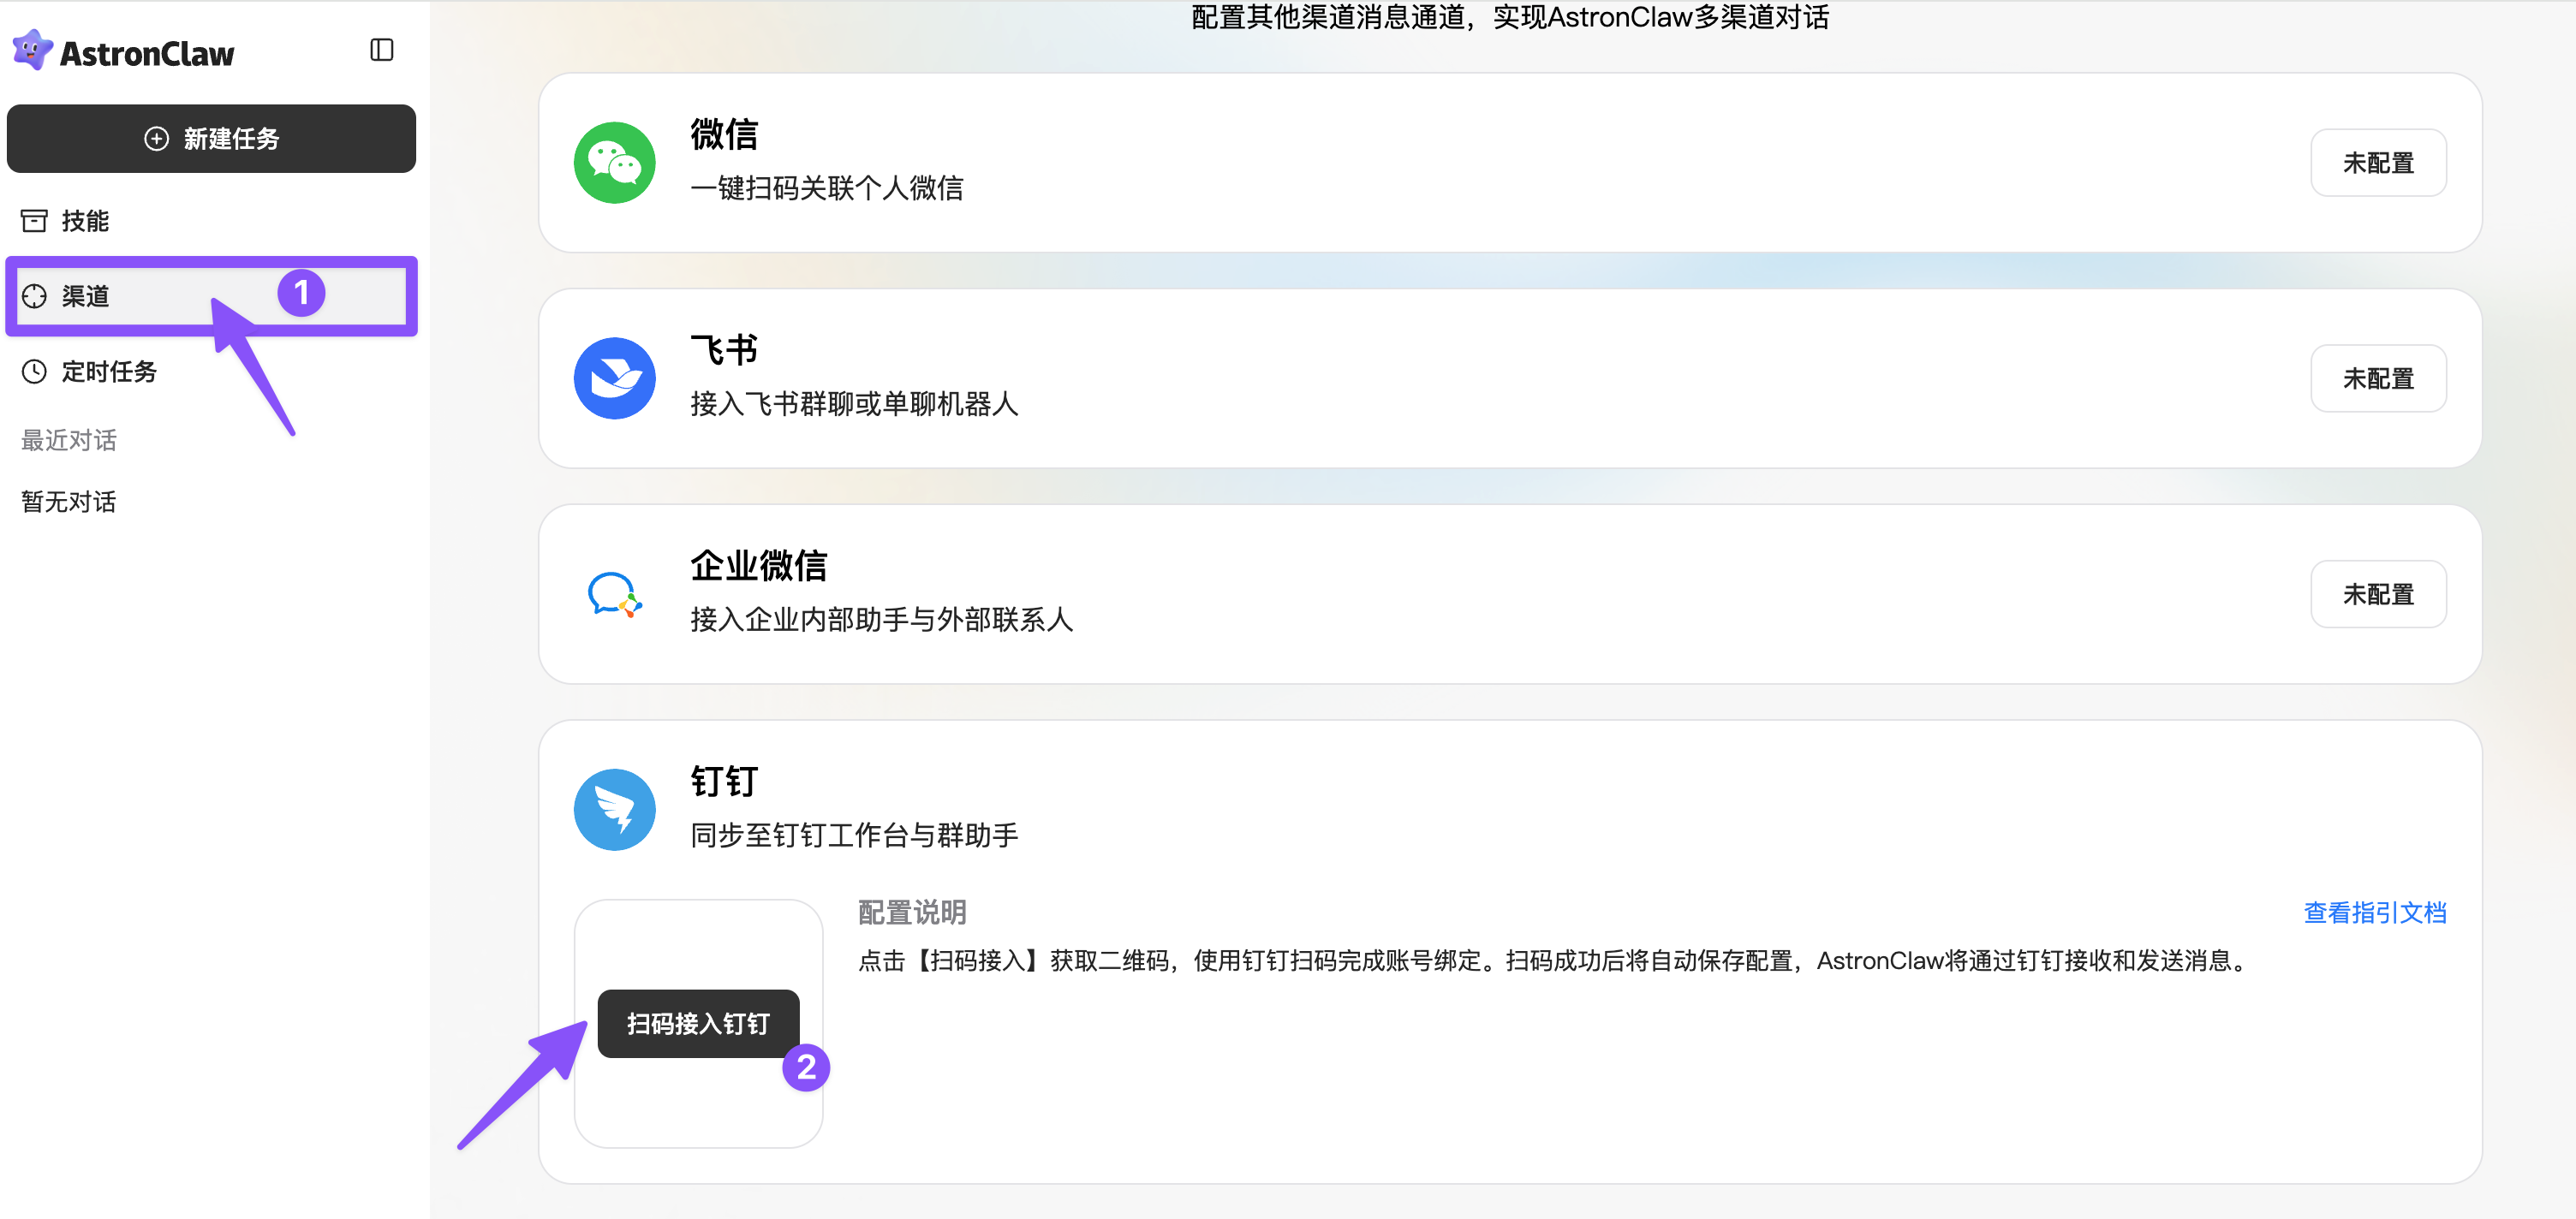The height and width of the screenshot is (1219, 2576).
Task: Open the 技能 menu item
Action: [x=211, y=221]
